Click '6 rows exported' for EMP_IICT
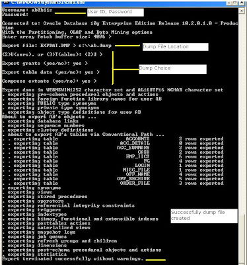The image size is (247, 265). pyautogui.click(x=201, y=156)
